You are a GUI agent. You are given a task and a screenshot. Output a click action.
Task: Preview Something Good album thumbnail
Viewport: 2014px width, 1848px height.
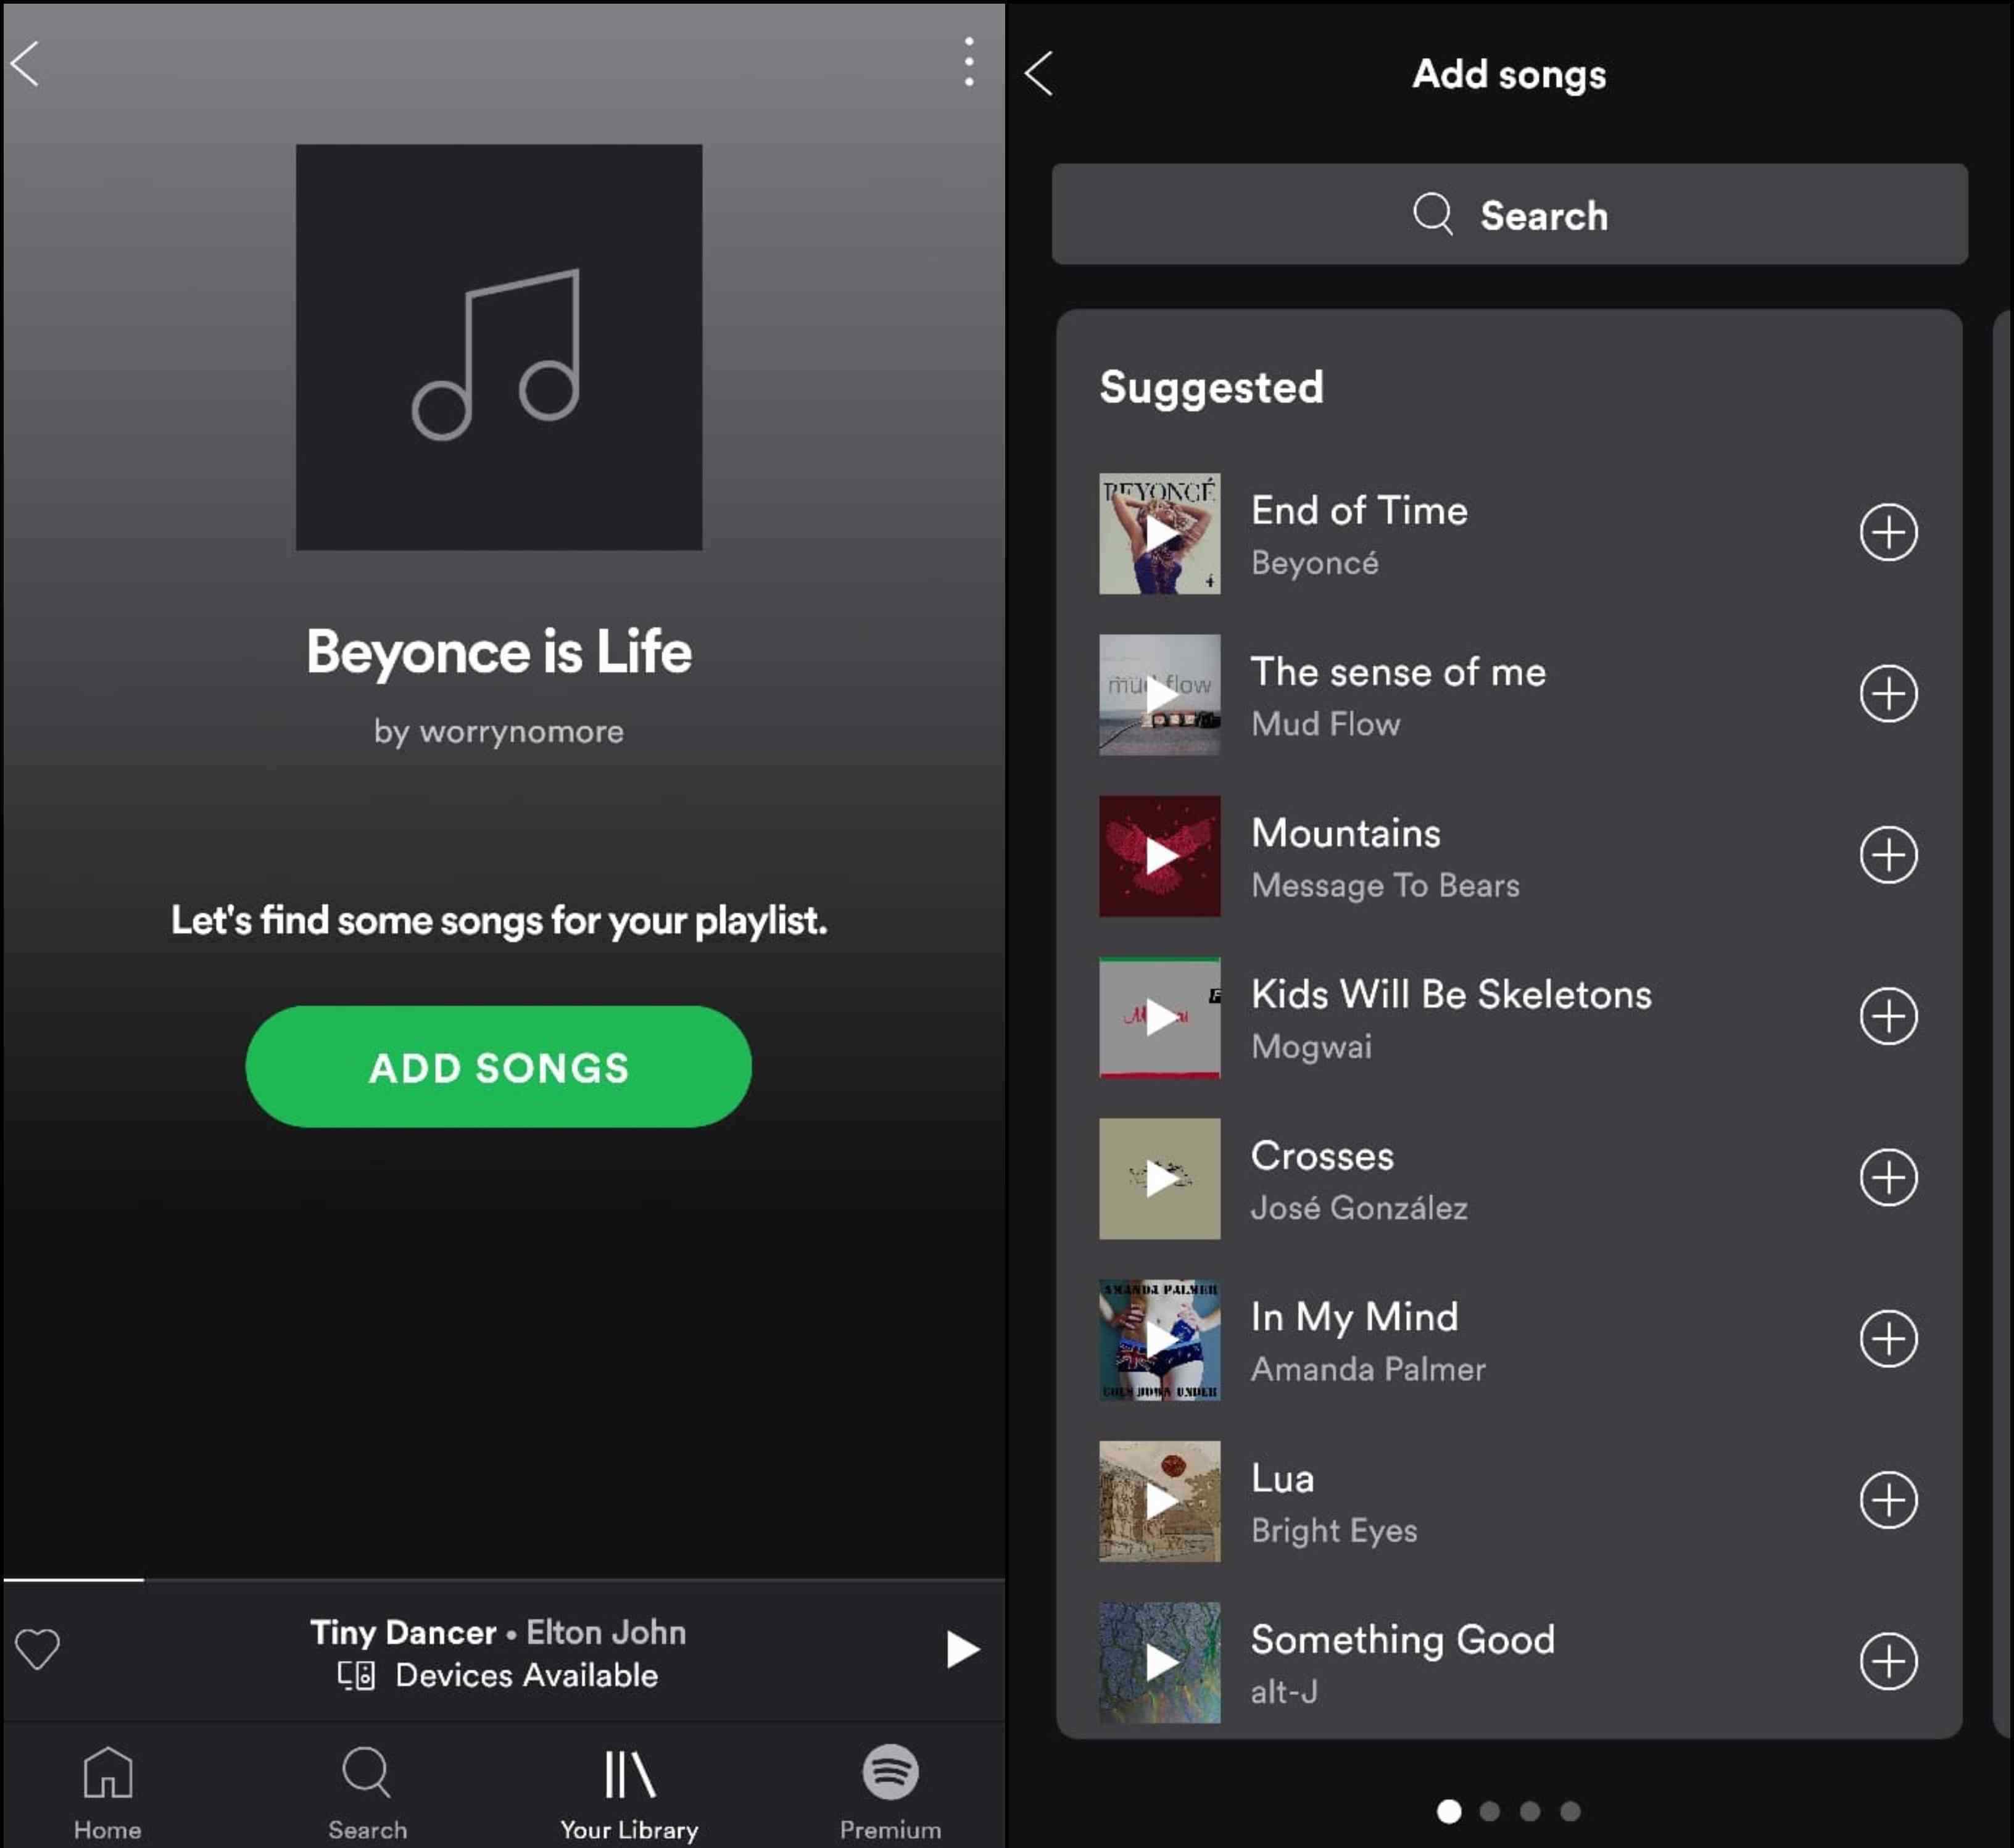tap(1159, 1662)
